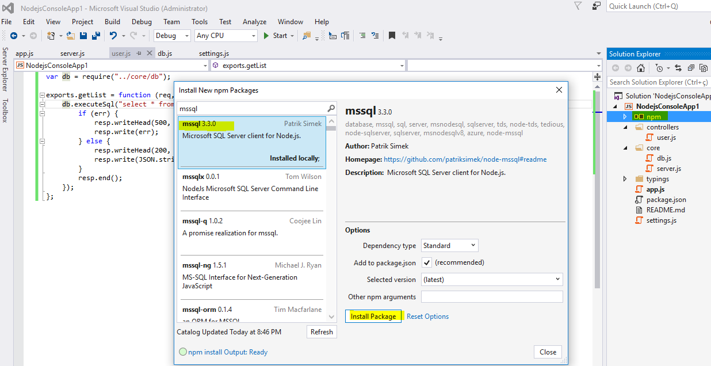Image resolution: width=711 pixels, height=366 pixels.
Task: Open the node-mssql GitHub homepage link
Action: coord(465,159)
